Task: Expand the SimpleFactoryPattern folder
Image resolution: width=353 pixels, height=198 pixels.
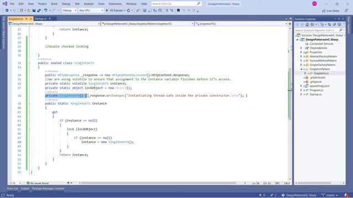Action: coord(301,65)
